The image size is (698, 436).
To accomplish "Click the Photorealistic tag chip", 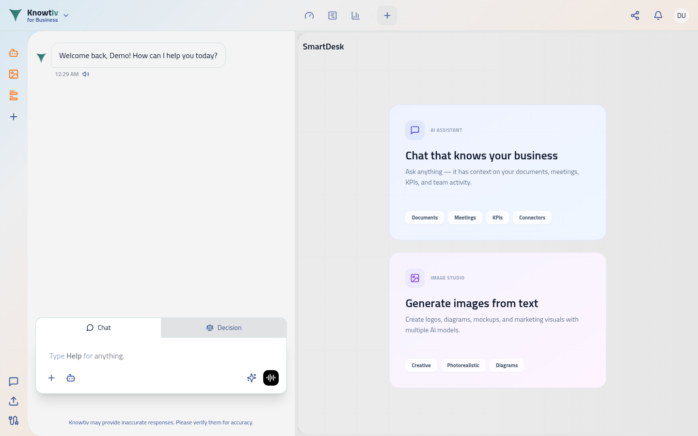I will pos(463,366).
